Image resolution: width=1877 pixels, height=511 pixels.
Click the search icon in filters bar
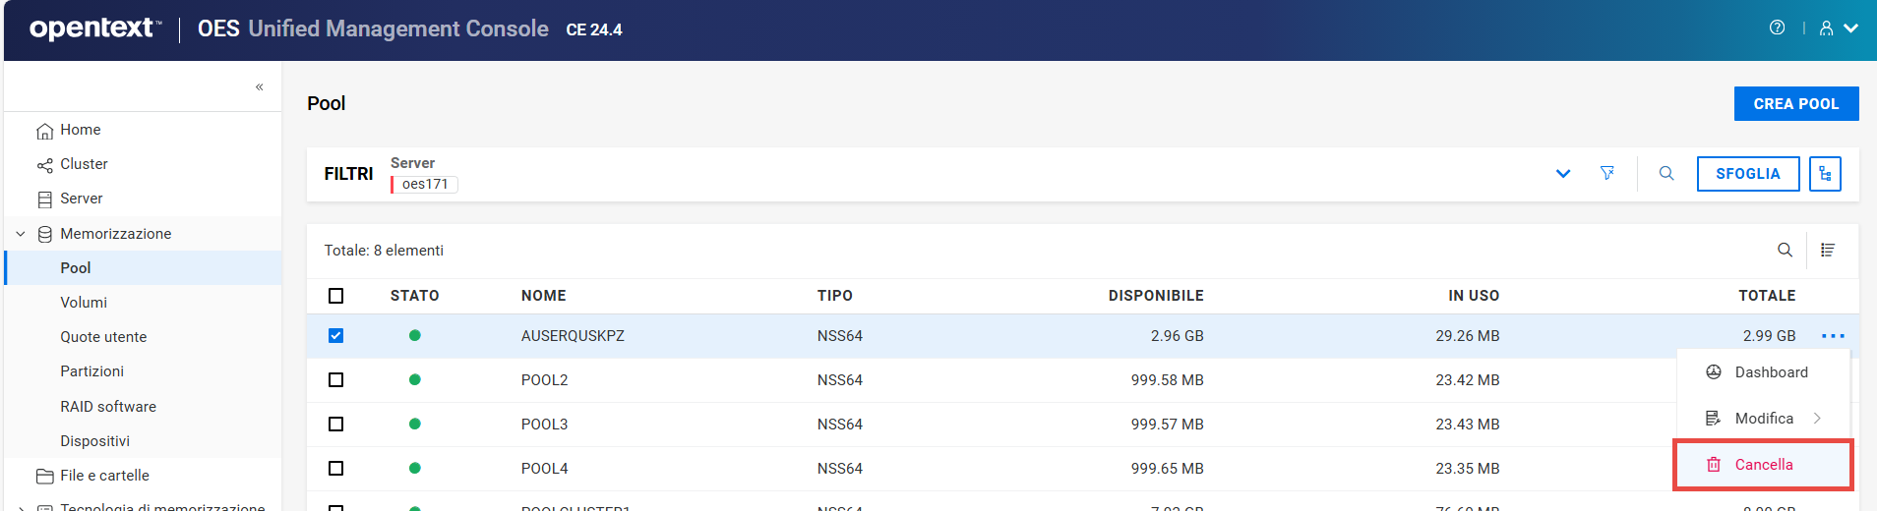(x=1666, y=173)
